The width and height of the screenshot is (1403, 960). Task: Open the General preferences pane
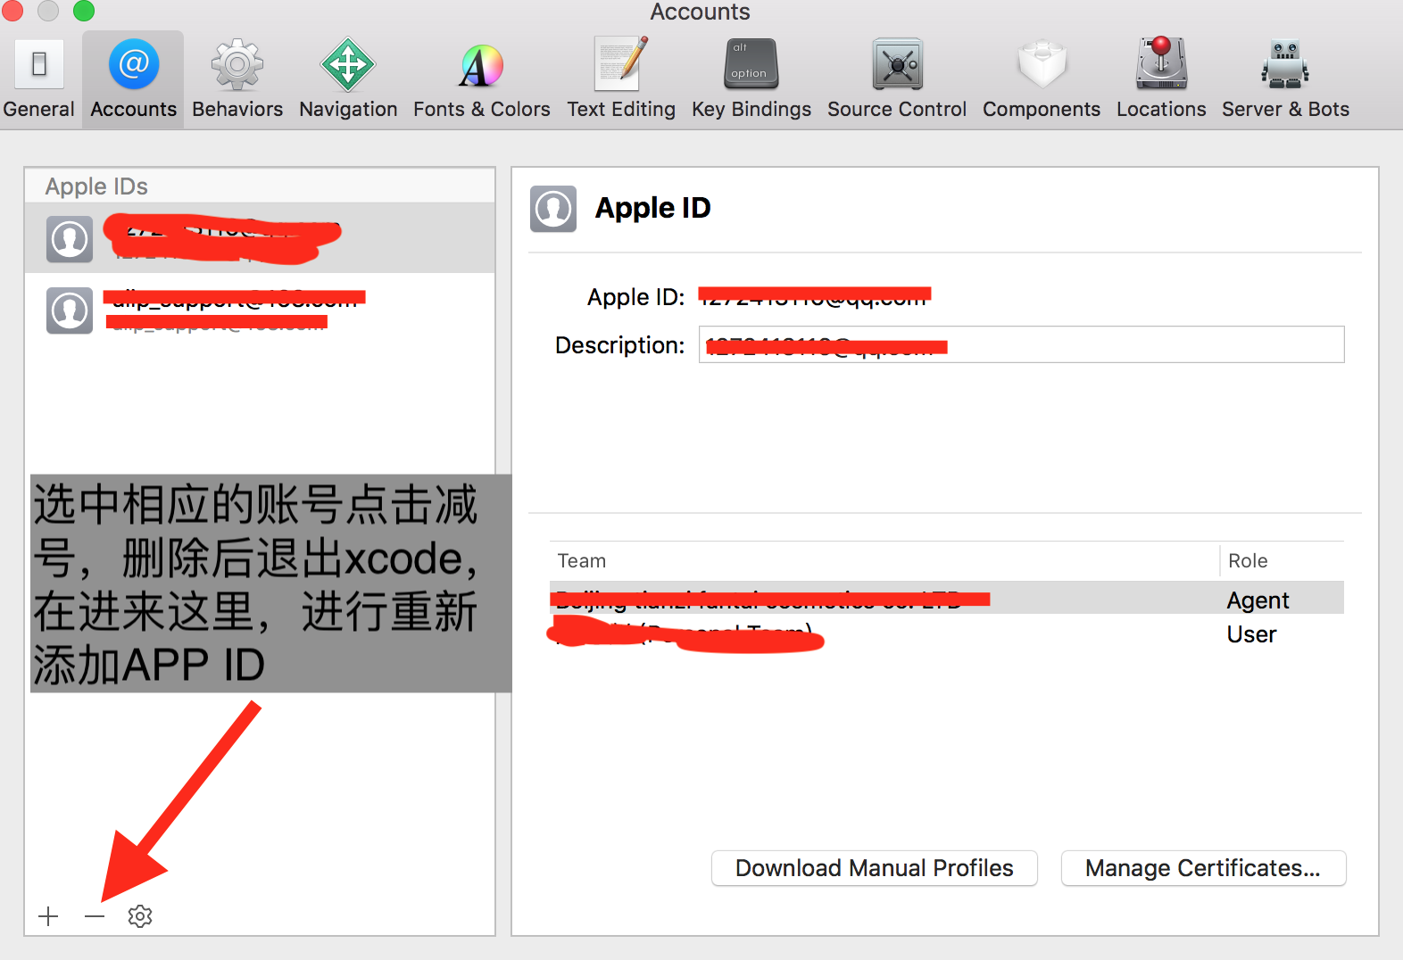click(x=38, y=80)
